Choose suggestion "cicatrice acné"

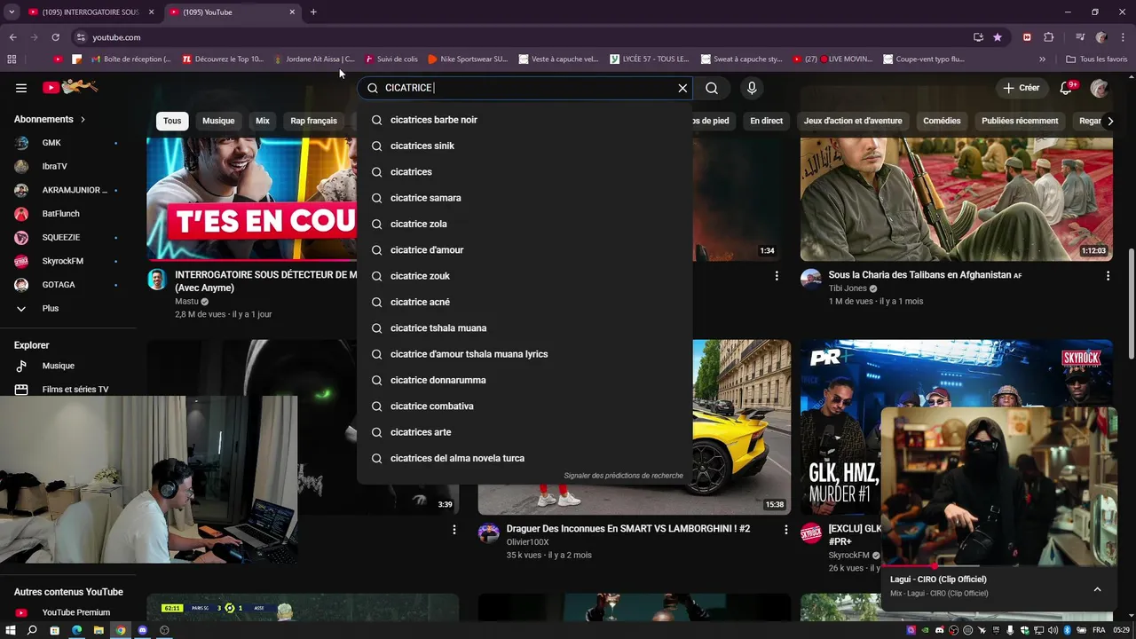coord(525,302)
